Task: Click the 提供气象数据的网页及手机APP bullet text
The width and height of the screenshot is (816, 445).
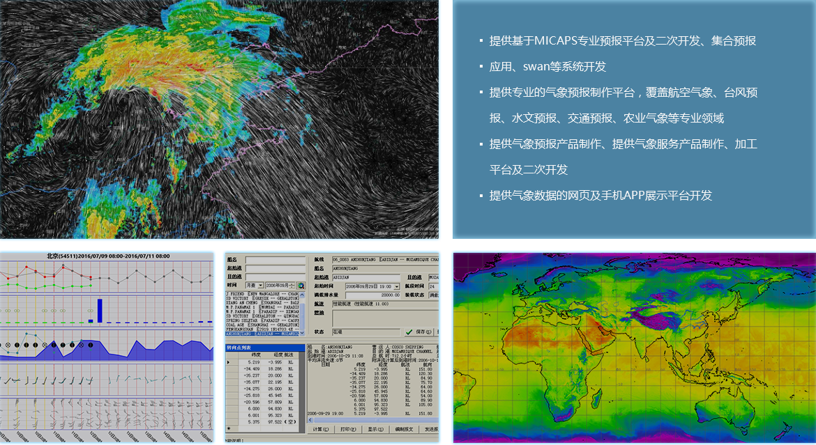Action: 600,196
